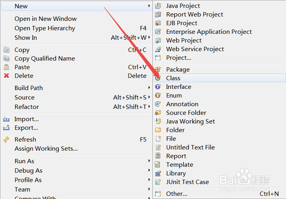Click the red Delete icon
This screenshot has width=286, height=199.
coord(6,76)
